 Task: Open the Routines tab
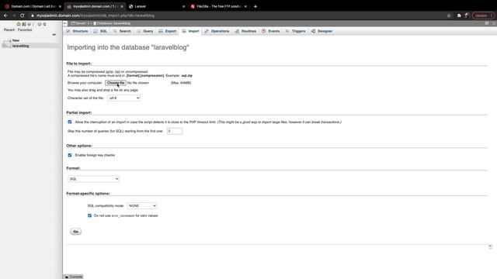[x=245, y=31]
